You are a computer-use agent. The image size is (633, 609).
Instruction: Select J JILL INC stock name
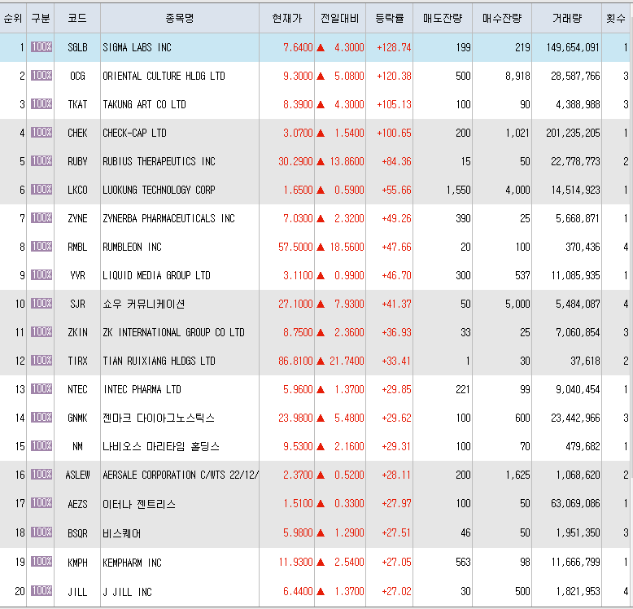coord(127,592)
